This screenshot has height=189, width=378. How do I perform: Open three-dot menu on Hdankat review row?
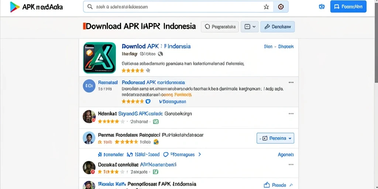291,114
